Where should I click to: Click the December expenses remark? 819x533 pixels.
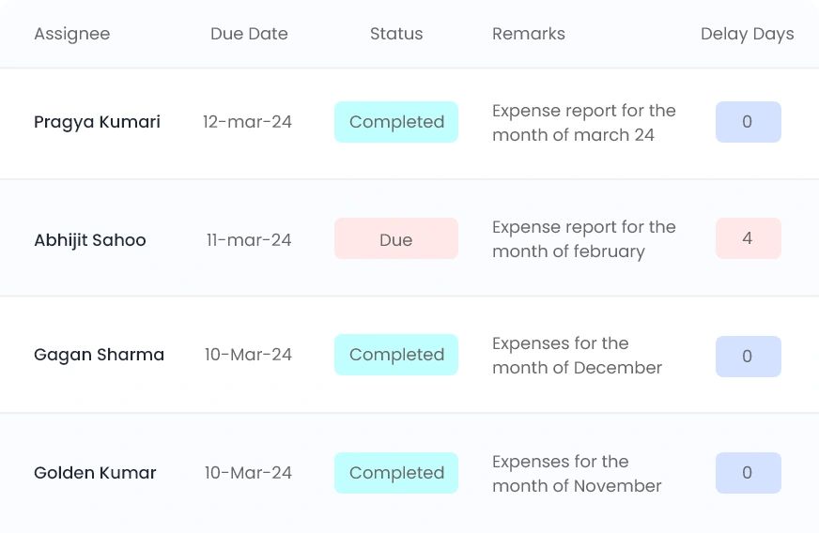[577, 356]
